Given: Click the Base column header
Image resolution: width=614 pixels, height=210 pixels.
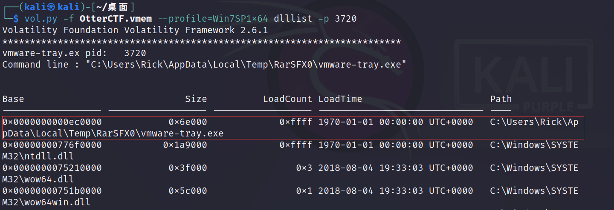Looking at the screenshot, I should click(x=13, y=99).
